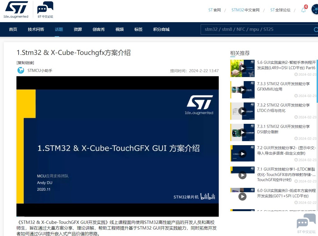Play the 6.0 GUI实践案例3 video thumbnail
The image size is (318, 236).
(x=242, y=196)
